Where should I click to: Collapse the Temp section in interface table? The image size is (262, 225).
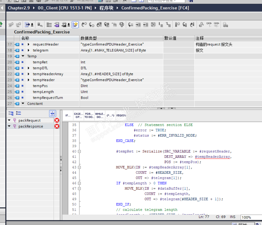pos(23,56)
